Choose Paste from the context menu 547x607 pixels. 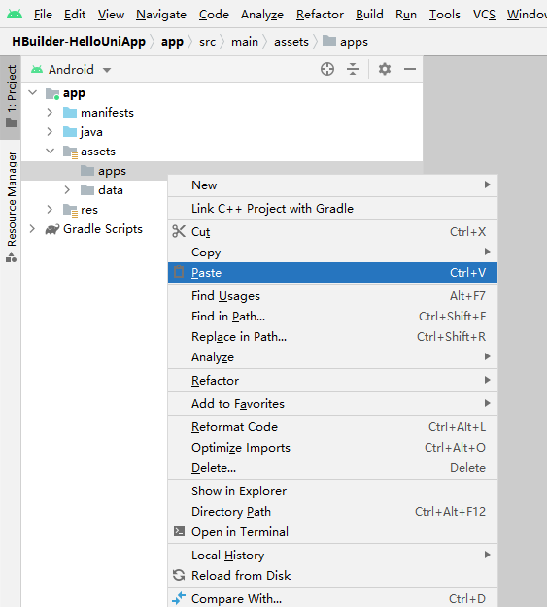(333, 273)
